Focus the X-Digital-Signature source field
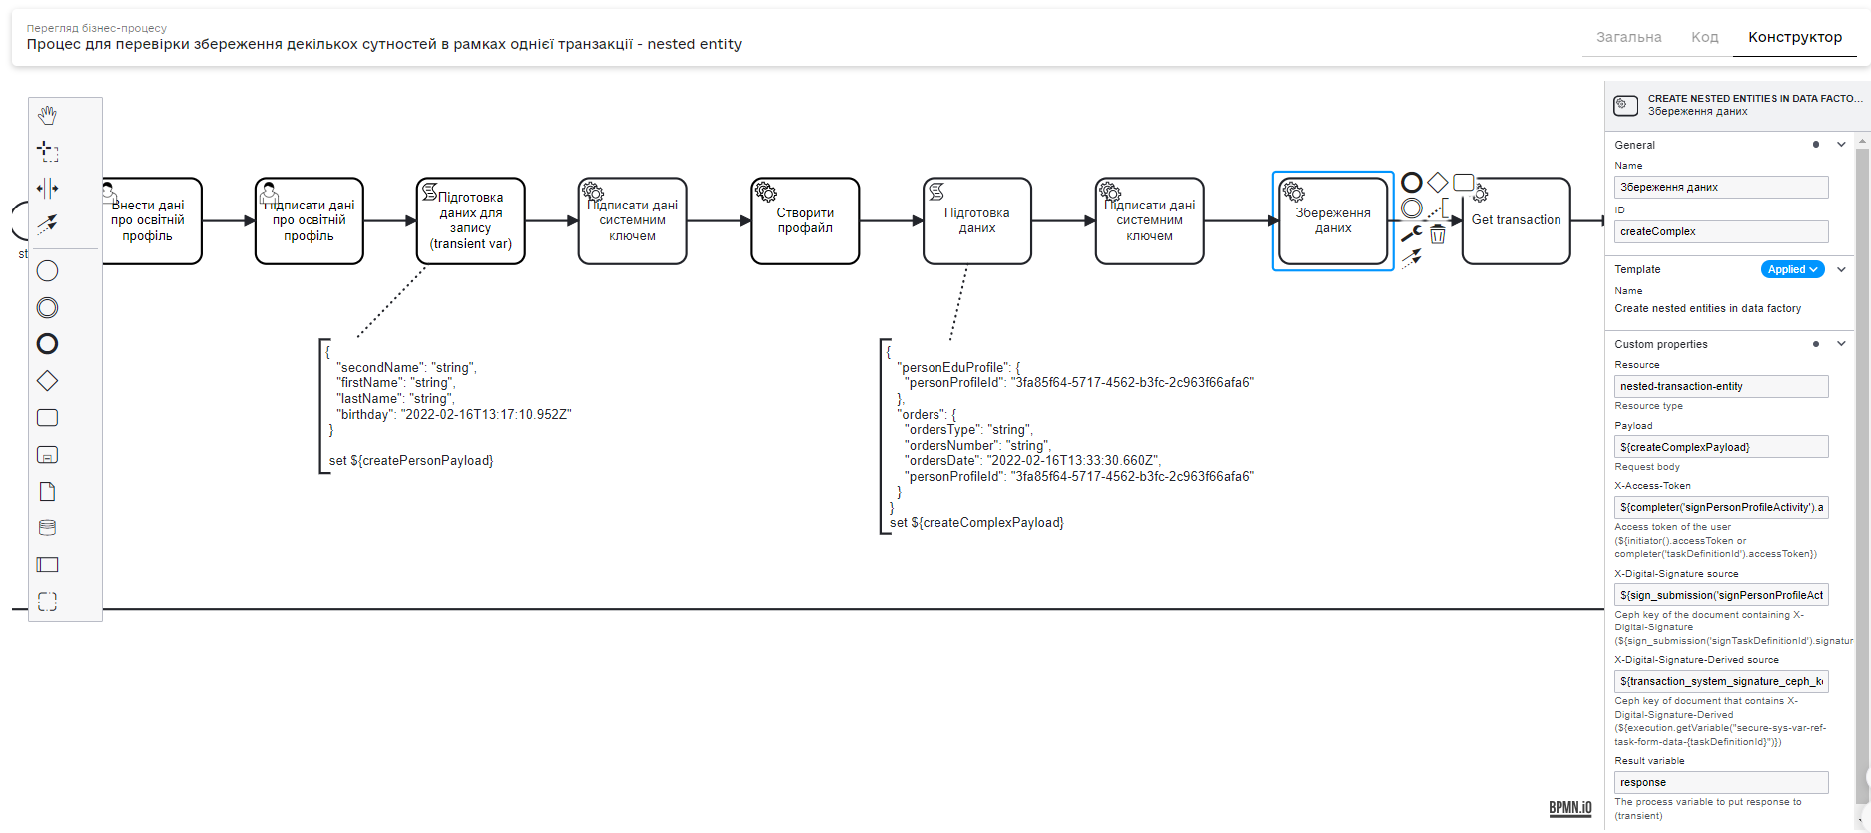The width and height of the screenshot is (1871, 833). coord(1721,595)
